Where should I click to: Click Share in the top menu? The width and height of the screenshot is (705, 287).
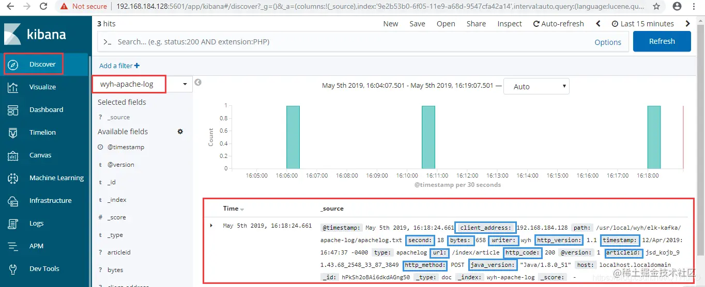pos(476,24)
